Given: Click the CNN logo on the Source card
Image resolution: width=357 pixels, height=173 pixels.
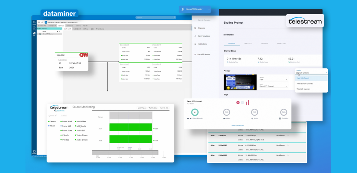Looking at the screenshot, I should (83, 55).
